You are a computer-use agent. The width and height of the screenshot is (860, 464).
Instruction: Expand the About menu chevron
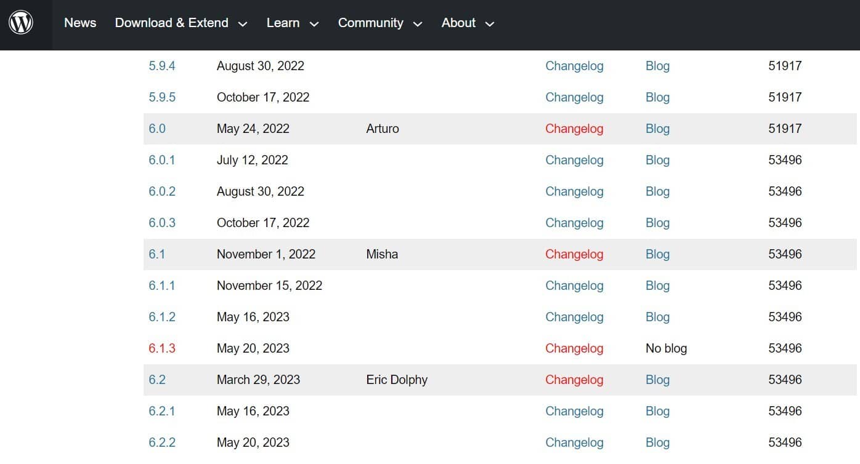point(490,24)
